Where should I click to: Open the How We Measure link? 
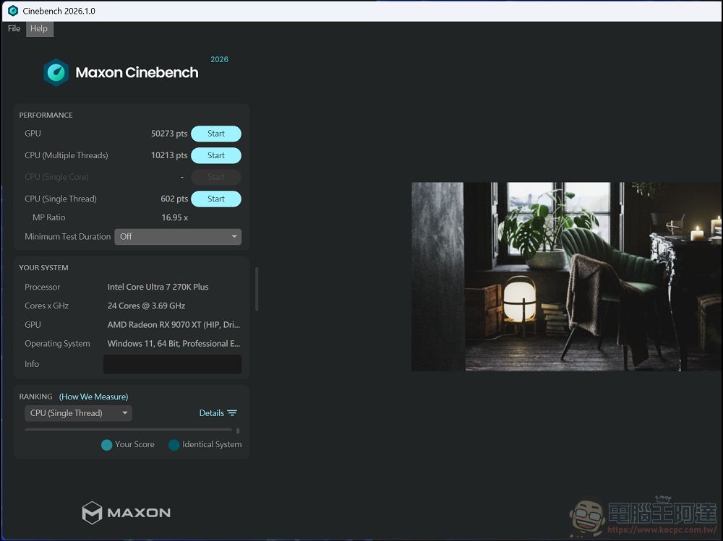click(93, 397)
